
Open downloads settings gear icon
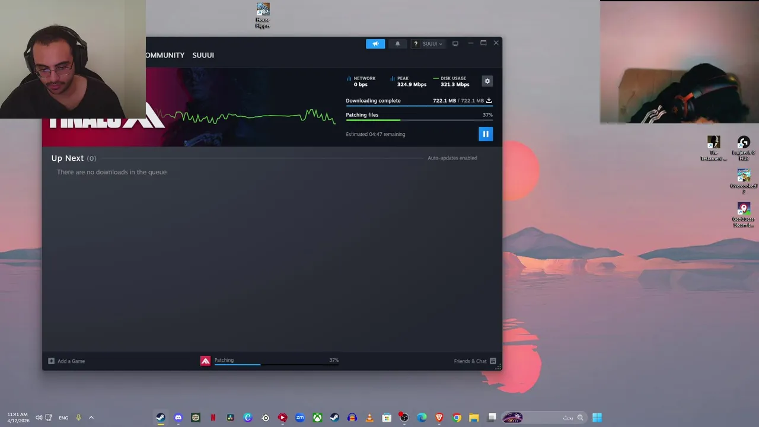(487, 81)
